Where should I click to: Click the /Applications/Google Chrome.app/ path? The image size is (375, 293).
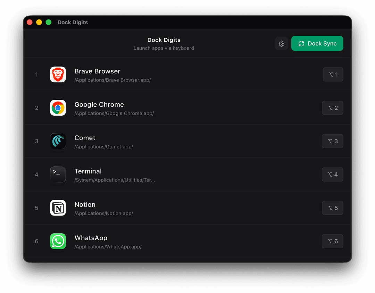[x=114, y=113]
